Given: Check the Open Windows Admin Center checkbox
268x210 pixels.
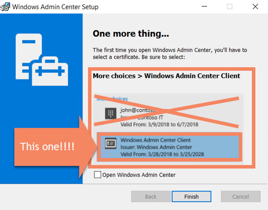Looking at the screenshot, I should click(x=97, y=175).
